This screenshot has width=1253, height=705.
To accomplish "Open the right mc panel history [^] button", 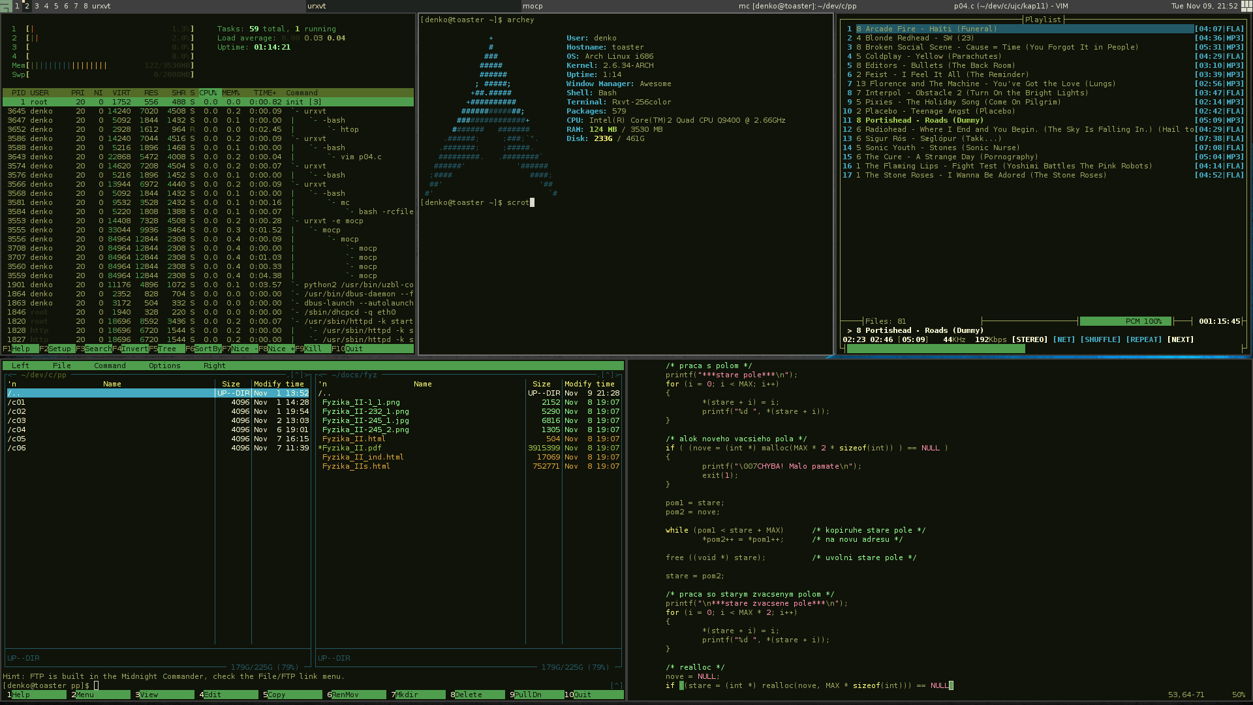I will pyautogui.click(x=608, y=375).
